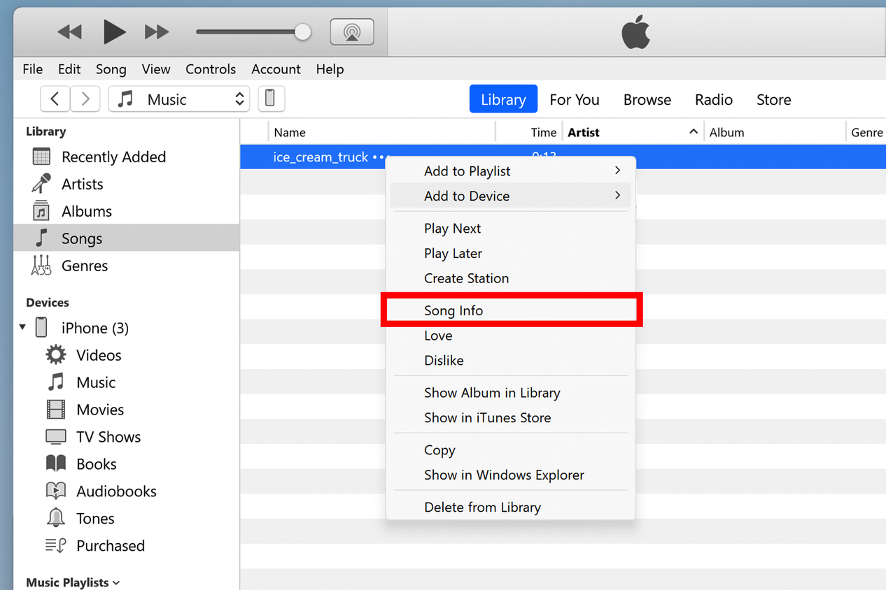This screenshot has width=886, height=590.
Task: Skip forward with the fast-forward button
Action: (x=157, y=31)
